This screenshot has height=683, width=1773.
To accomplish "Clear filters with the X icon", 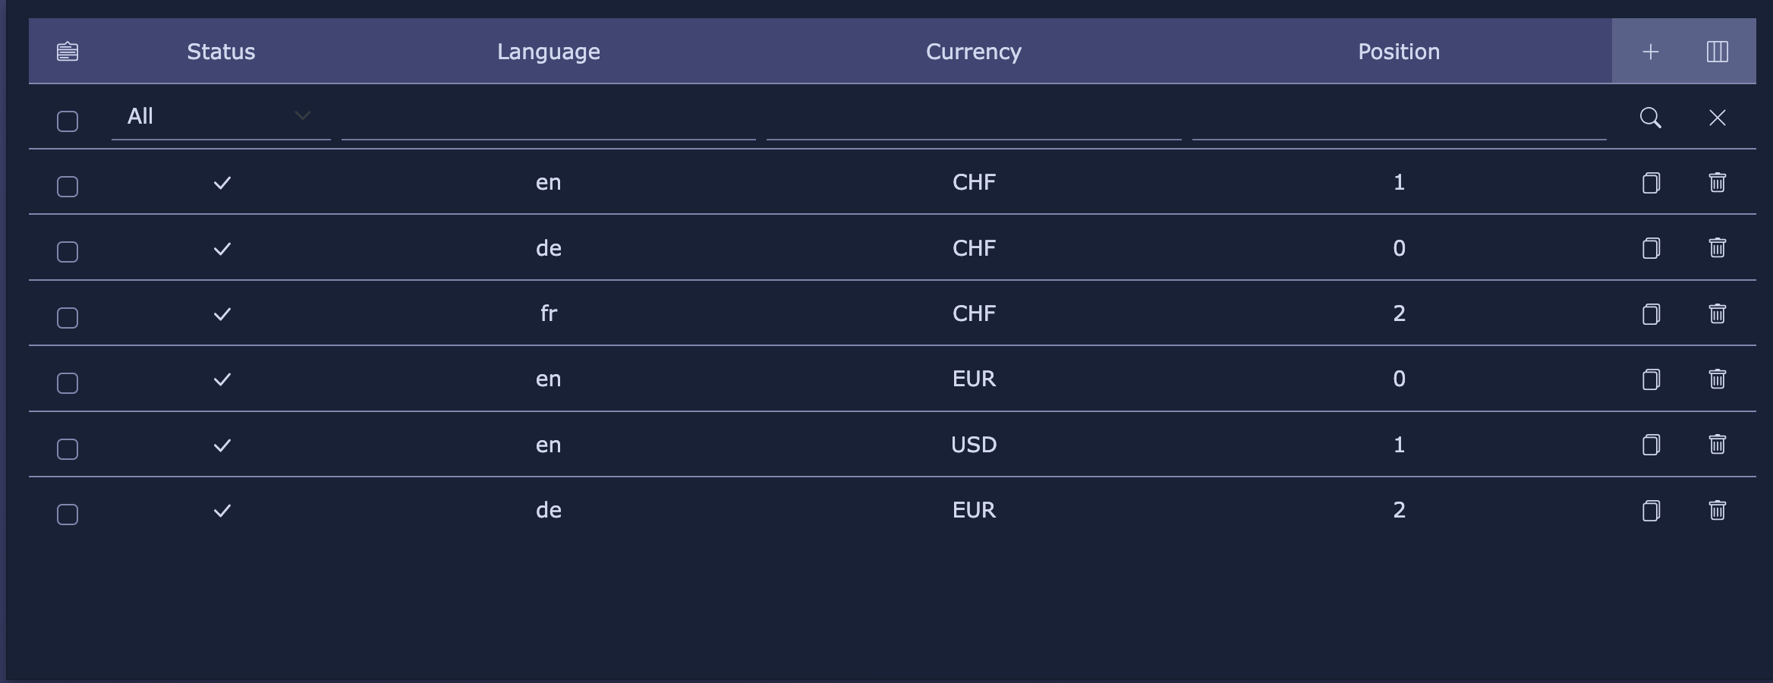I will coord(1718,118).
